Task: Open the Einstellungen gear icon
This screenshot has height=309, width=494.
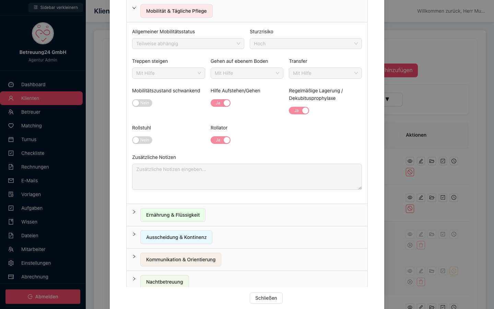Action: point(11,263)
